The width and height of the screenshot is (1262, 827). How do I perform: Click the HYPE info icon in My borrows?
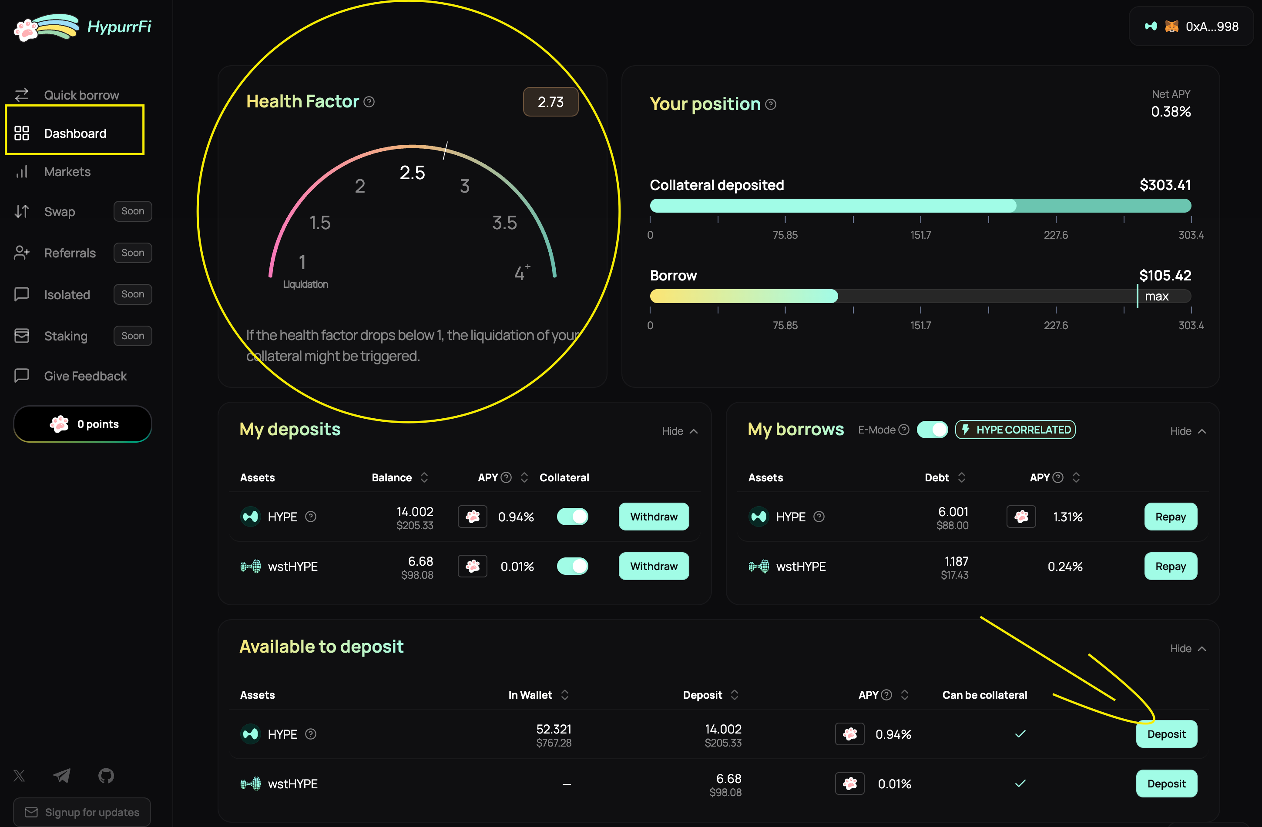pyautogui.click(x=819, y=517)
